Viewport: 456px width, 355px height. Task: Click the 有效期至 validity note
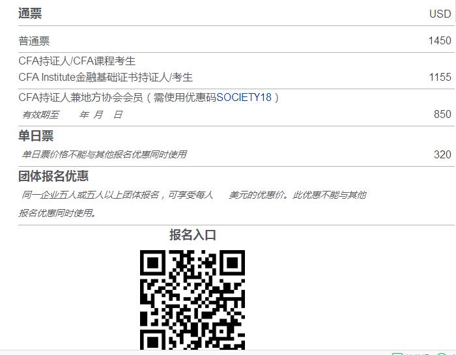click(72, 115)
